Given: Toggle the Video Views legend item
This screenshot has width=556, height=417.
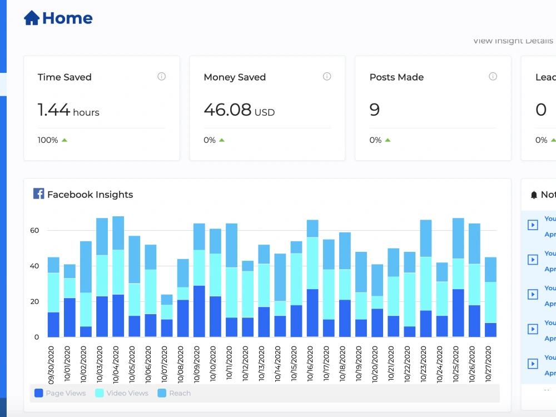Looking at the screenshot, I should coord(122,393).
